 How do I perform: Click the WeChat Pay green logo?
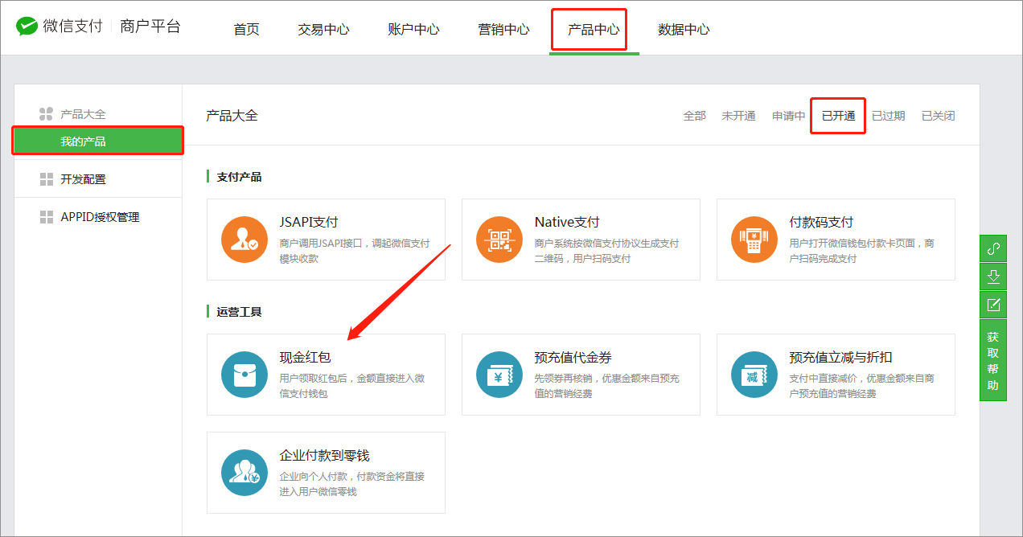coord(27,27)
